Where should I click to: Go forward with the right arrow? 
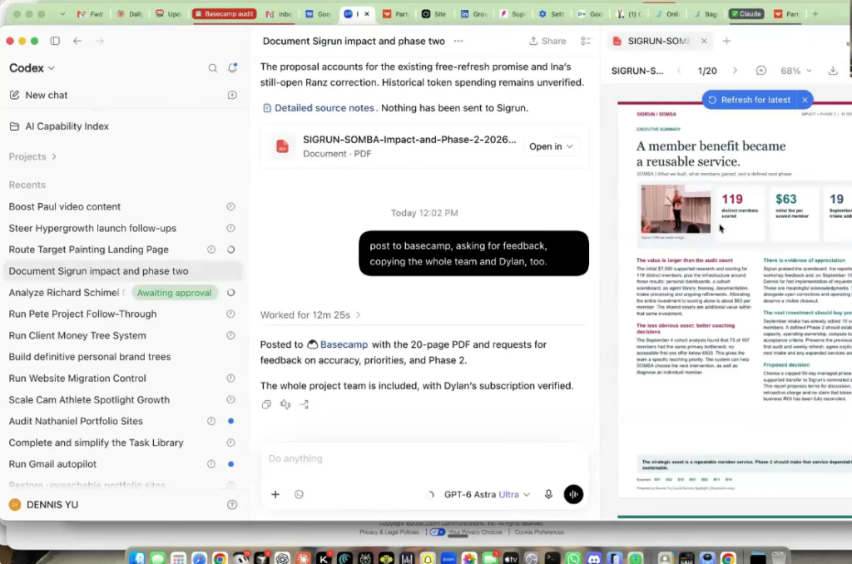[x=100, y=41]
